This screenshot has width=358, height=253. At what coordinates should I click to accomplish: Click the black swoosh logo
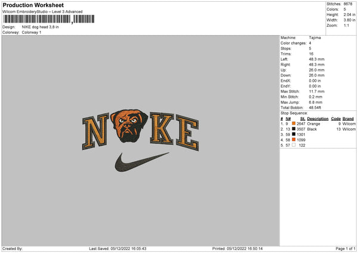coord(142,162)
